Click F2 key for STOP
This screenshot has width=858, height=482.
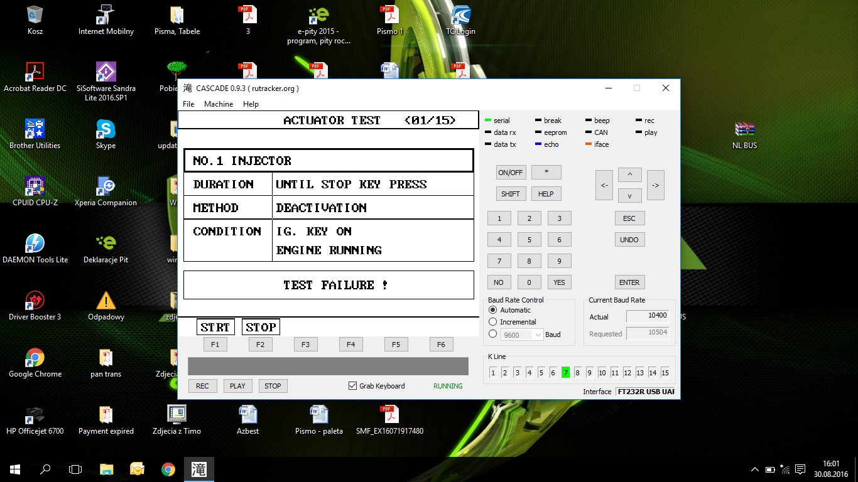pos(260,345)
